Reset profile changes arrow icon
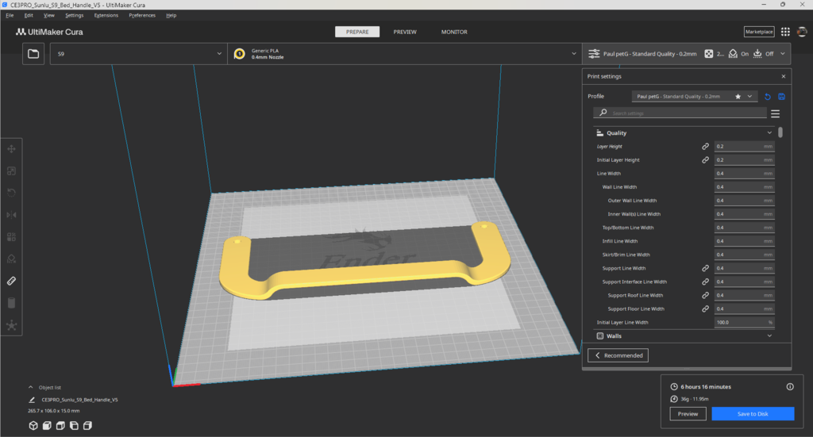The height and width of the screenshot is (437, 813). point(768,97)
